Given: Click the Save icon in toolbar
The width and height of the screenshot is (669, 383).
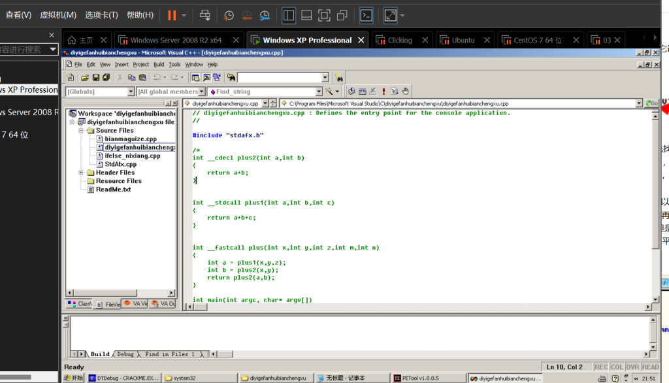Looking at the screenshot, I should click(96, 78).
